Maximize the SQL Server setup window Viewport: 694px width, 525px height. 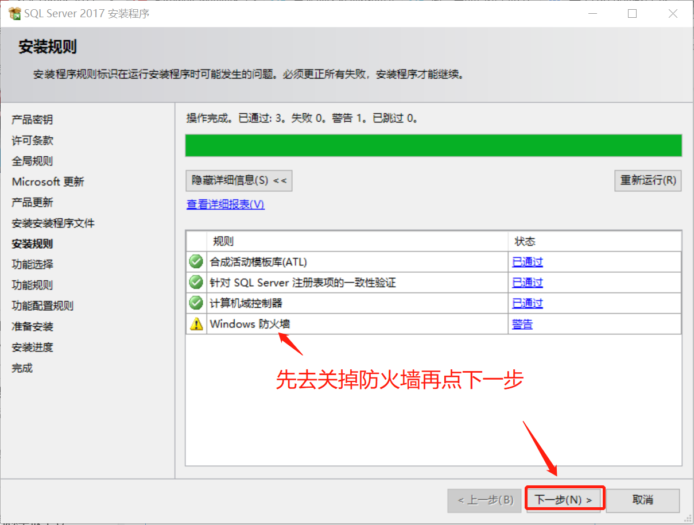632,14
